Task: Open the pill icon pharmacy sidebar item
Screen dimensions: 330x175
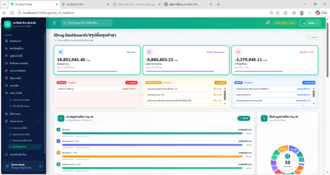Action: pos(15,71)
